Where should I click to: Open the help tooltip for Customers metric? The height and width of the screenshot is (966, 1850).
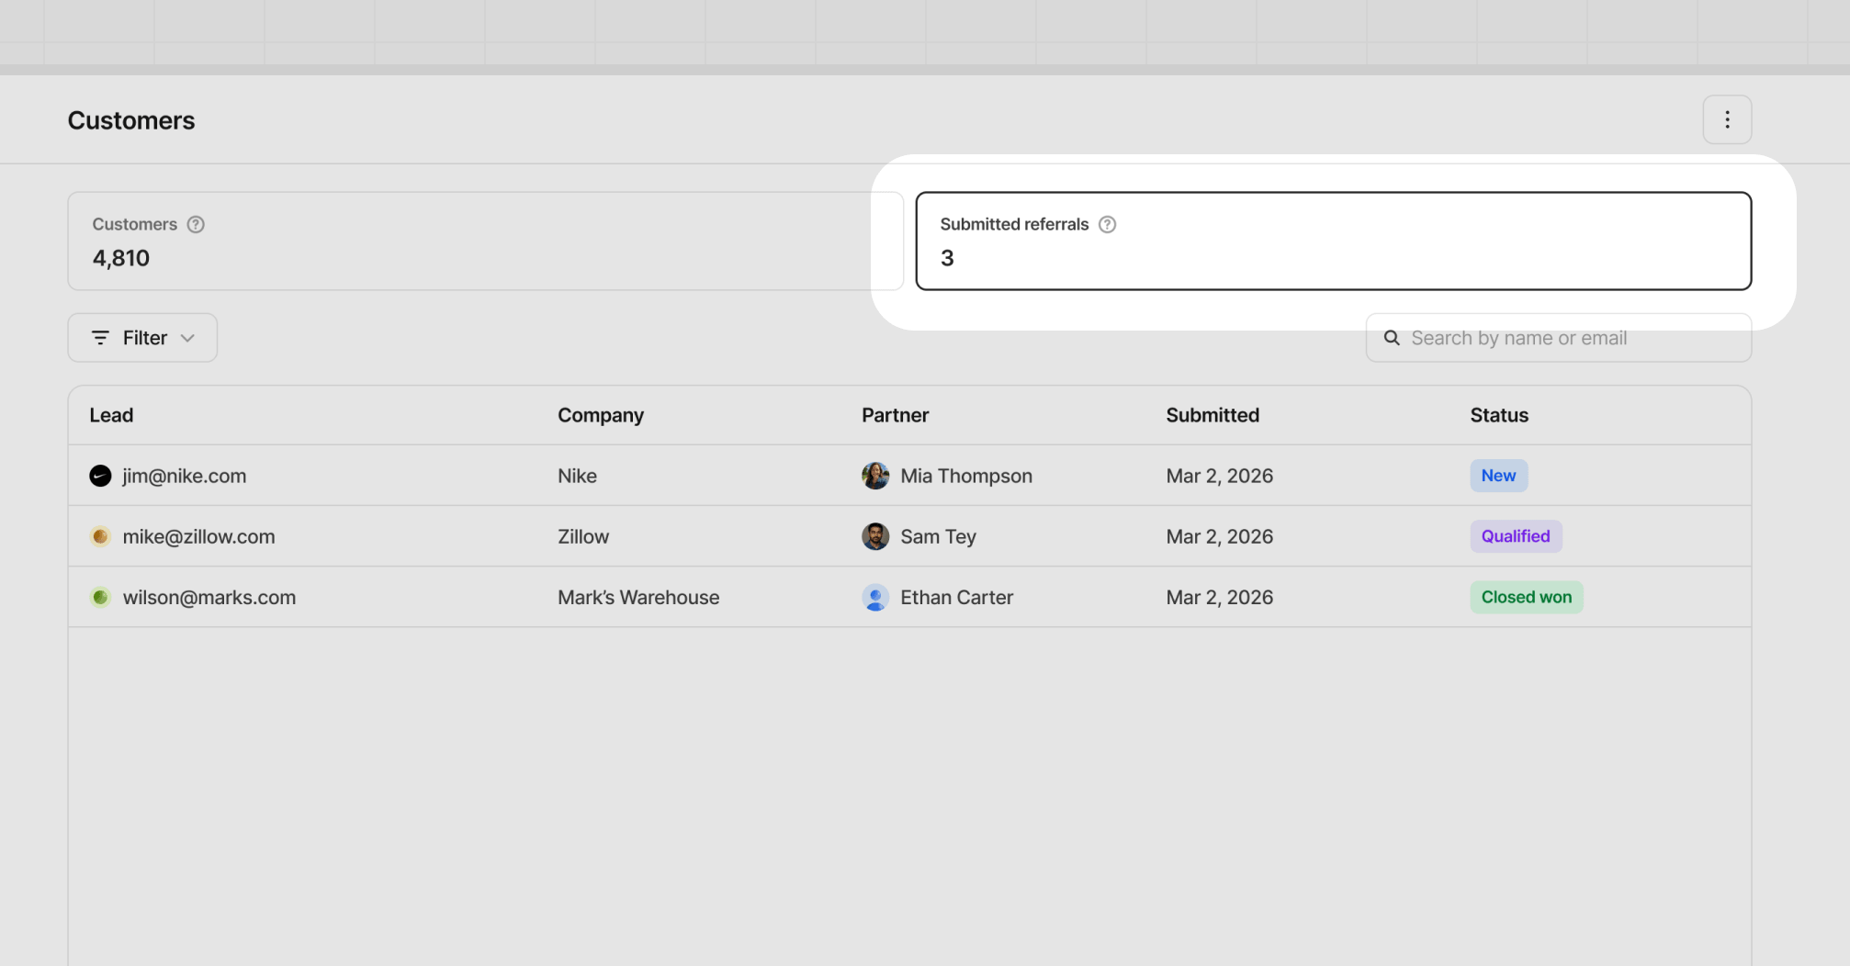point(194,223)
